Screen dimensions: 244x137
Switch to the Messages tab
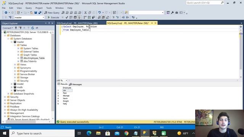75,84
